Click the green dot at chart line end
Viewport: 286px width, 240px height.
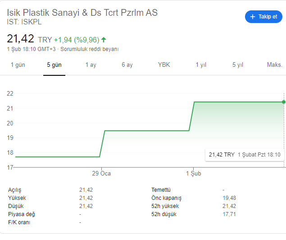284,102
